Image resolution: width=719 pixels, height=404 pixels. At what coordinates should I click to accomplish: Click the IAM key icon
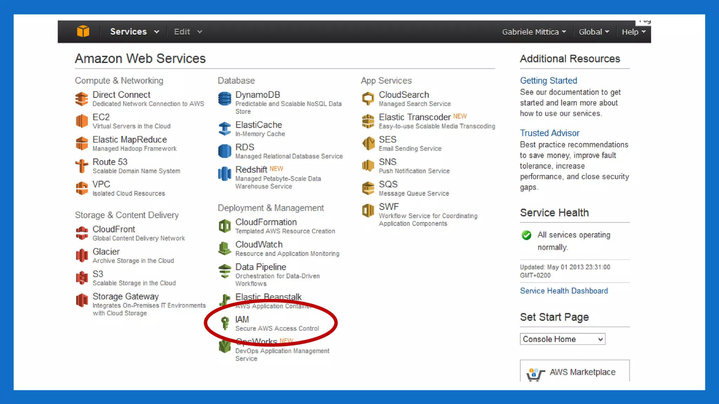click(225, 323)
